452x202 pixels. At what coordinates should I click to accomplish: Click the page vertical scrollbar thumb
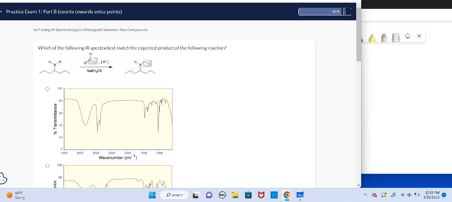[358, 34]
